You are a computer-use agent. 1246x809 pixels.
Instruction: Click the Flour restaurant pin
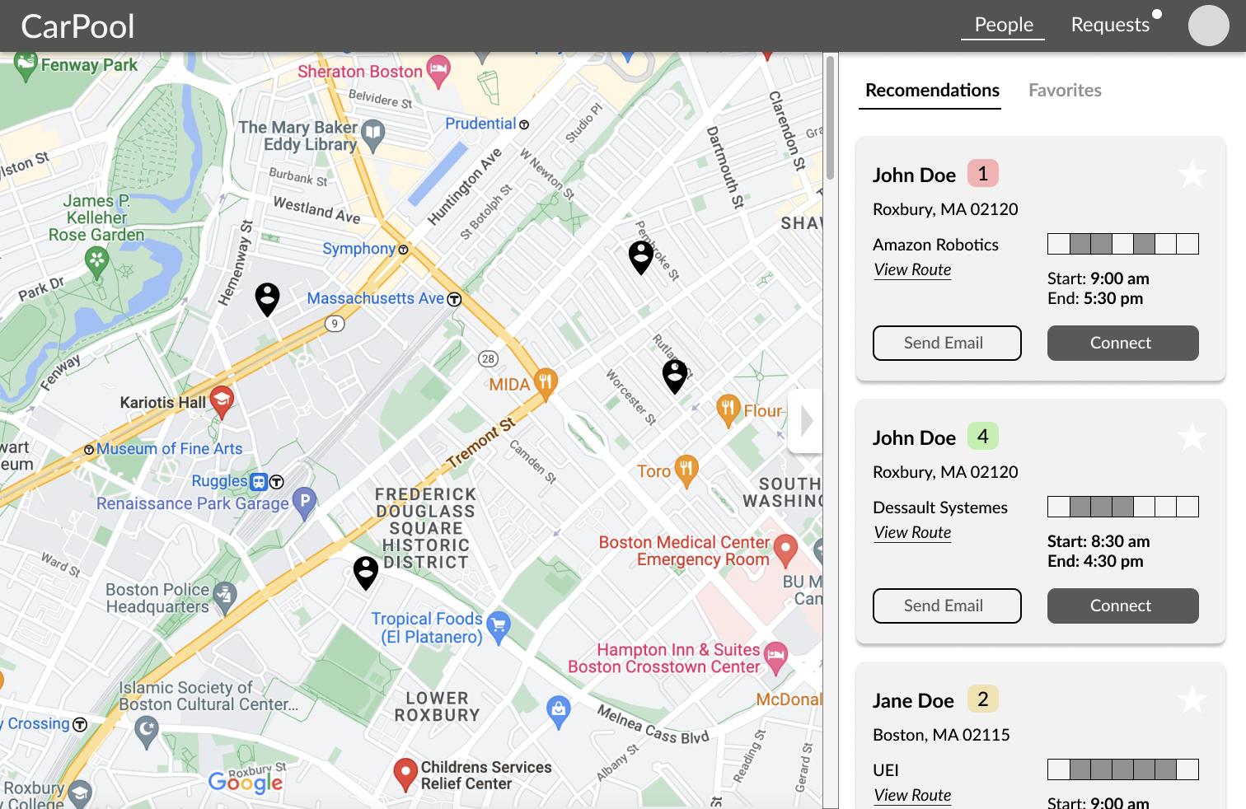point(728,410)
